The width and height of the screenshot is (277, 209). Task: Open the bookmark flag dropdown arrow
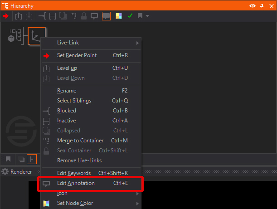147,16
